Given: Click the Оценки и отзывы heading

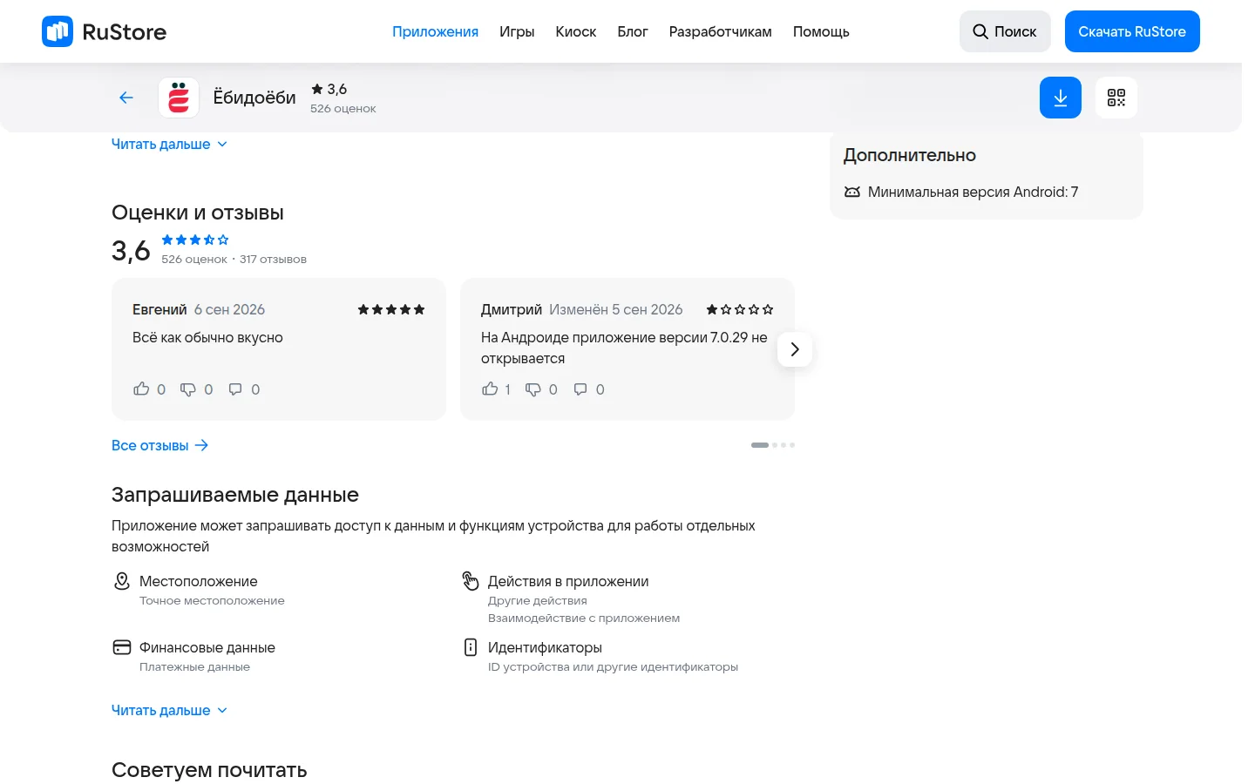Looking at the screenshot, I should click(x=198, y=213).
